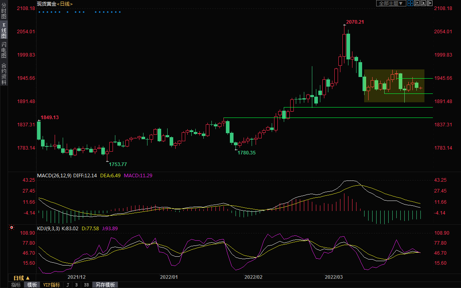This screenshot has width=461, height=288.
Task: Click the play-style chart replay icon
Action: pyautogui.click(x=423, y=3)
